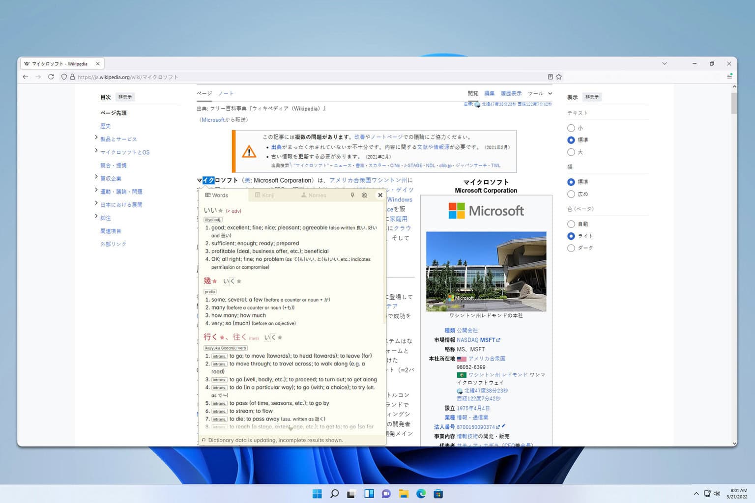Click the Microsoft logo image
The width and height of the screenshot is (755, 503).
coord(486,211)
